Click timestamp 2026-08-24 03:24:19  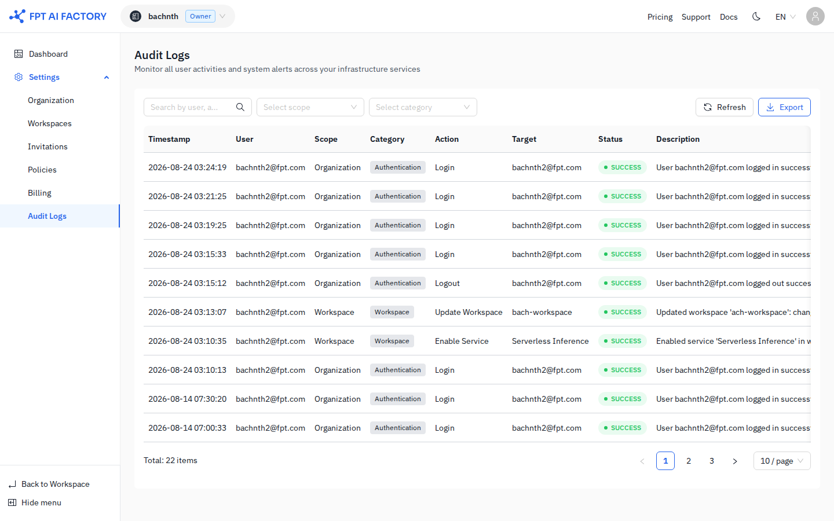point(187,167)
